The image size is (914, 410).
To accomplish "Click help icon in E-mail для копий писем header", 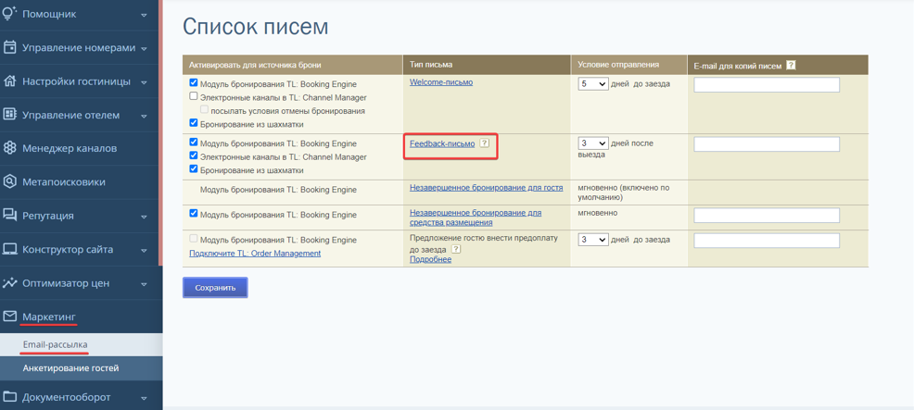I will [791, 65].
